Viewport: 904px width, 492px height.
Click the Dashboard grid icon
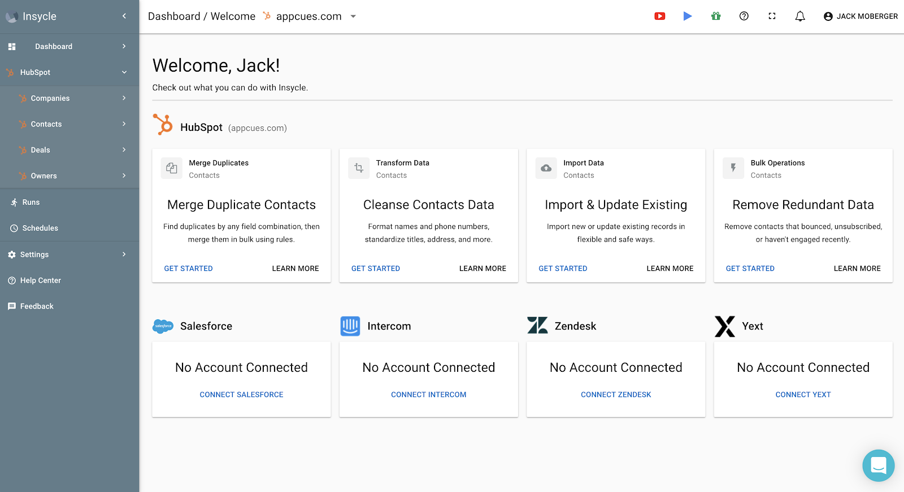pos(12,47)
